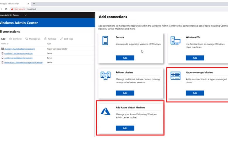This screenshot has height=141, width=228.
Task: Click the Manage as toolbar icon
Action: pyautogui.click(x=27, y=39)
